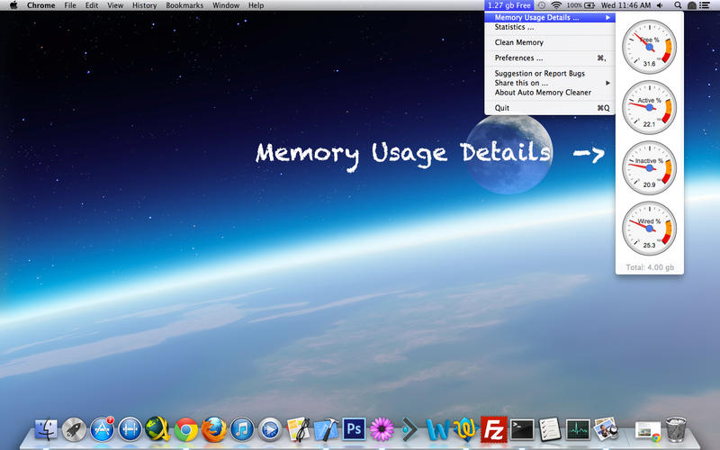
Task: Open the blue-yellow W hexagon dock icon
Action: (465, 430)
